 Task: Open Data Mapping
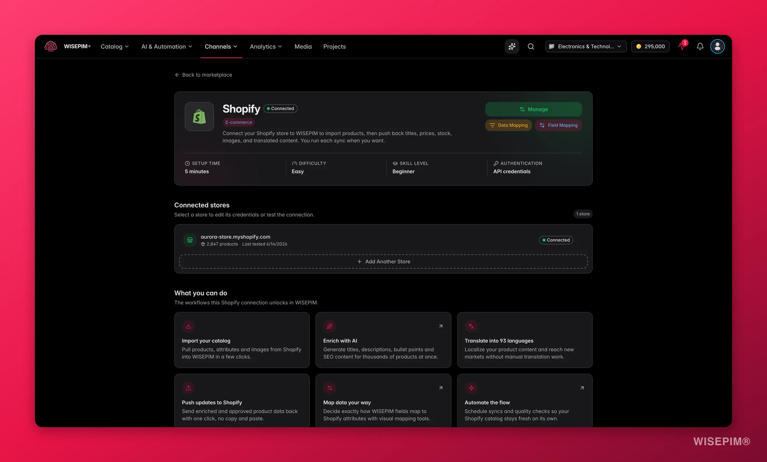[x=508, y=125]
